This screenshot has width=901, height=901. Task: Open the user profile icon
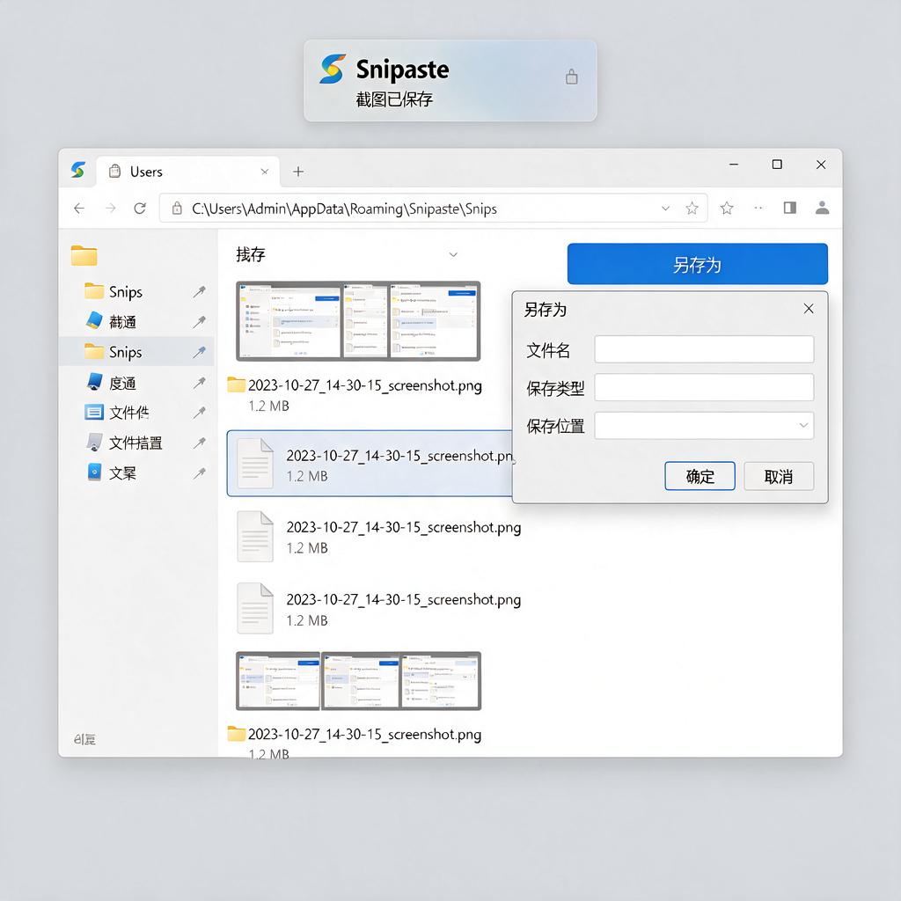point(823,208)
